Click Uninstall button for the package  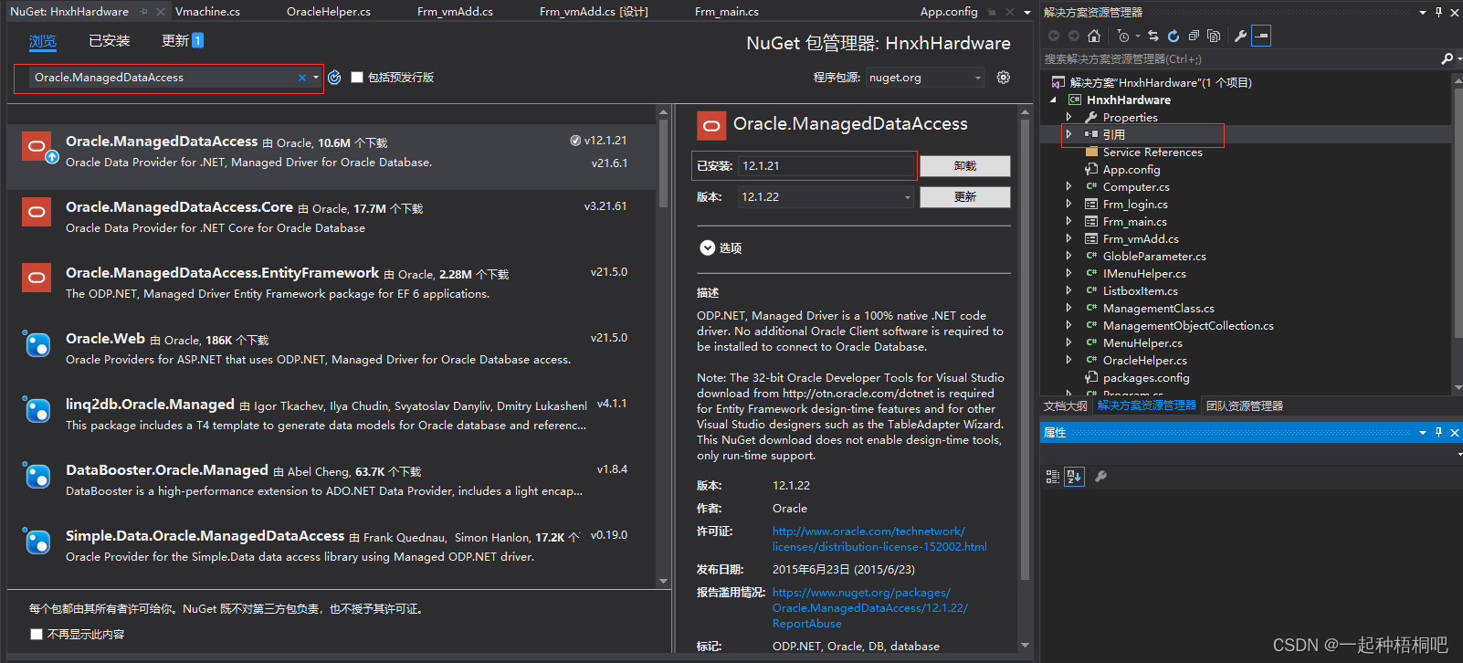pyautogui.click(x=964, y=166)
